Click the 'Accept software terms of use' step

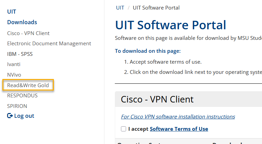pos(166,62)
